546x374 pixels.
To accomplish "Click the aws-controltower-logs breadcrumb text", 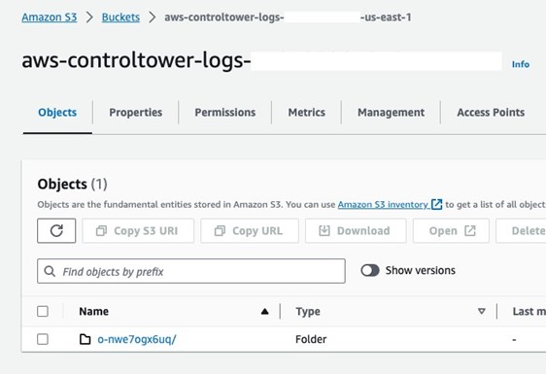I will point(288,17).
